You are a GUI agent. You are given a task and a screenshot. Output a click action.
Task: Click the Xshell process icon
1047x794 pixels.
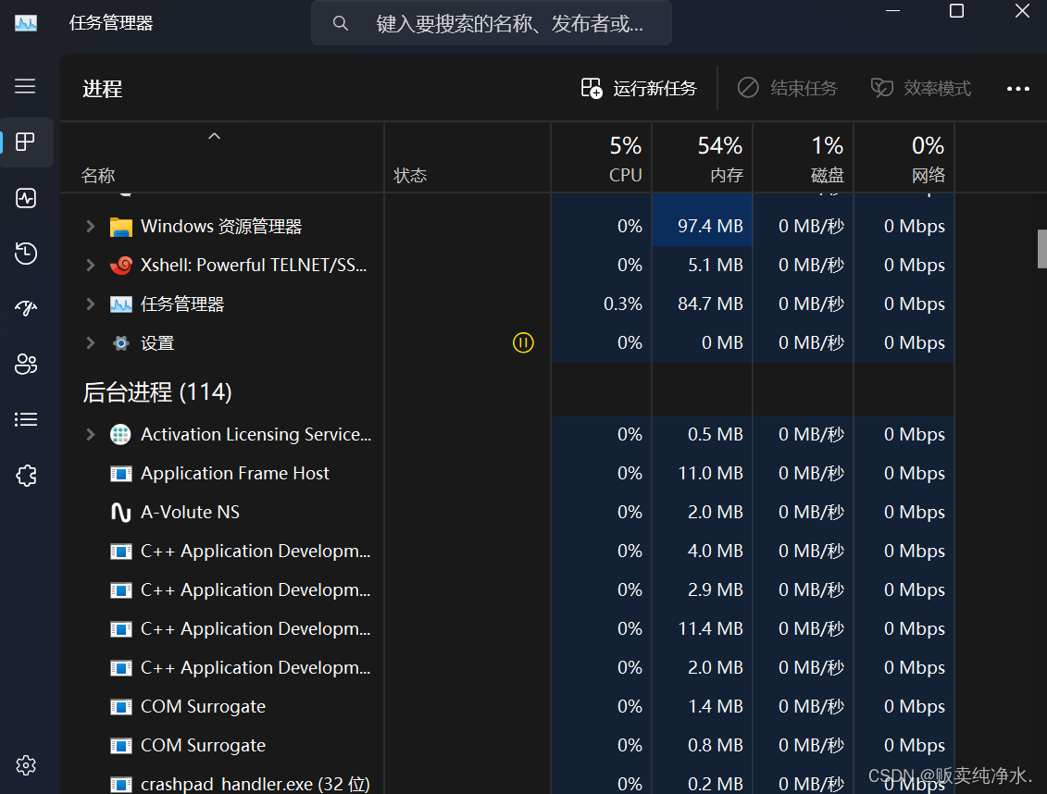121,266
